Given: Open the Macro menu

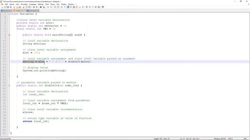Looking at the screenshot, I should 53,4.
